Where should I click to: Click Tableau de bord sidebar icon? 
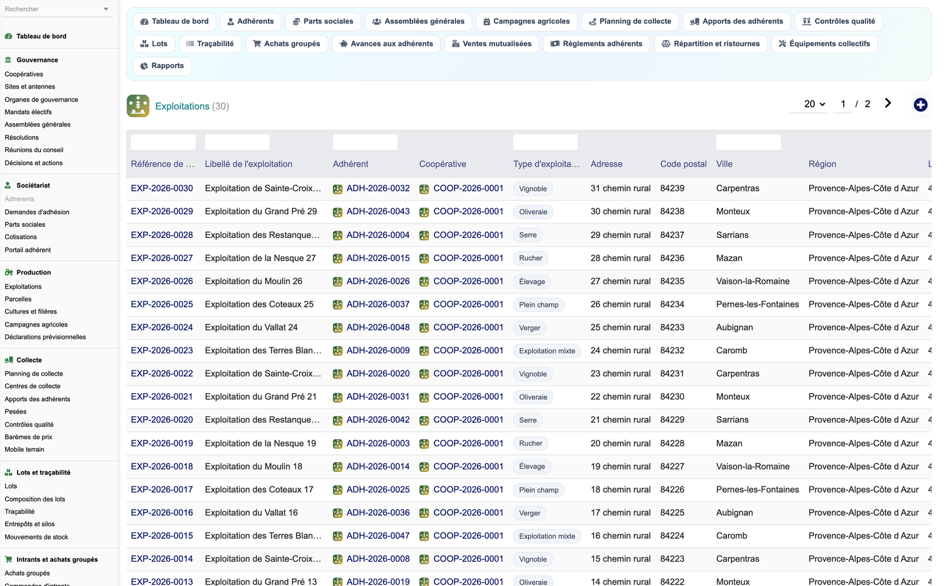click(x=9, y=36)
